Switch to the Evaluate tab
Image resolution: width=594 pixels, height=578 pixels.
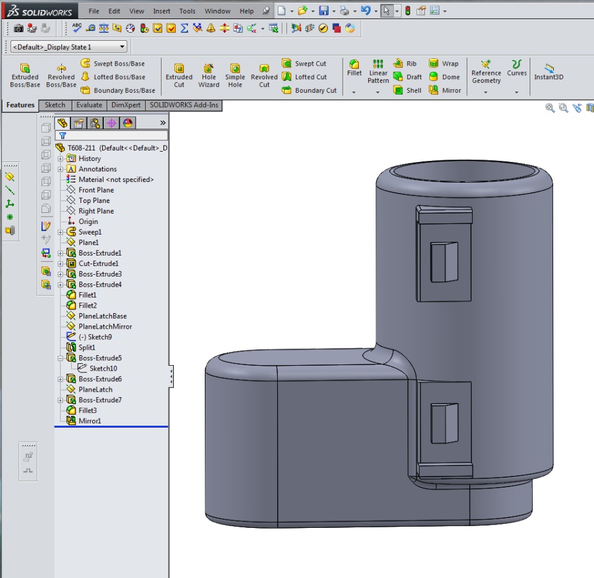[89, 105]
